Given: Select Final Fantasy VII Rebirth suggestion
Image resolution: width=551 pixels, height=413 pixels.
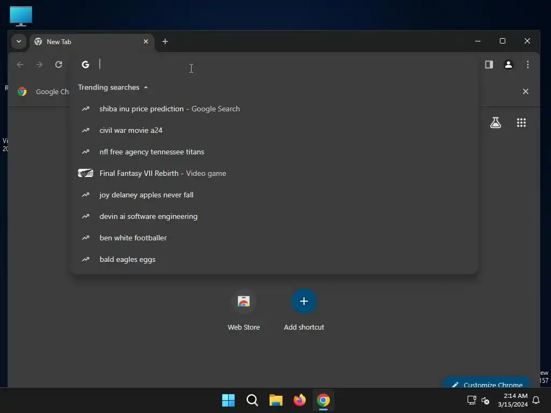Looking at the screenshot, I should 274,173.
